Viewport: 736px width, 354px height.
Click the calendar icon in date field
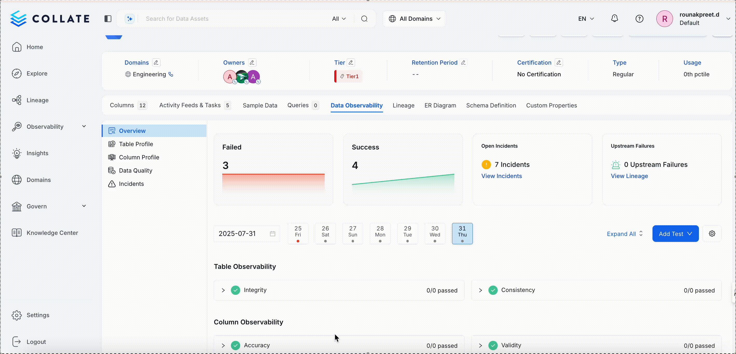tap(272, 234)
